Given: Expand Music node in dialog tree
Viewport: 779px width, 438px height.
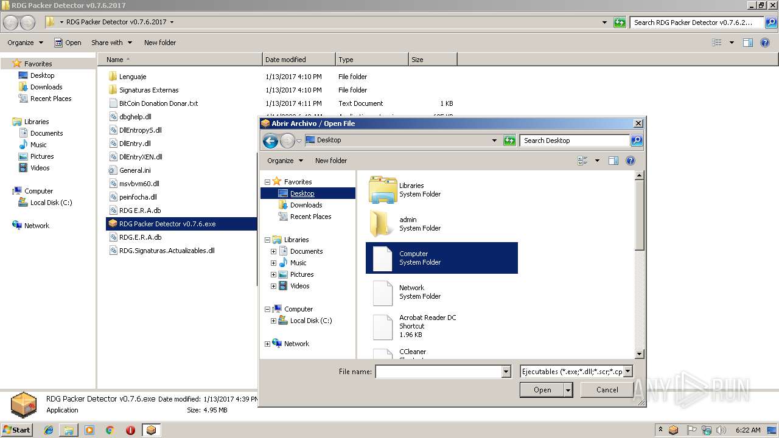Looking at the screenshot, I should click(x=273, y=263).
